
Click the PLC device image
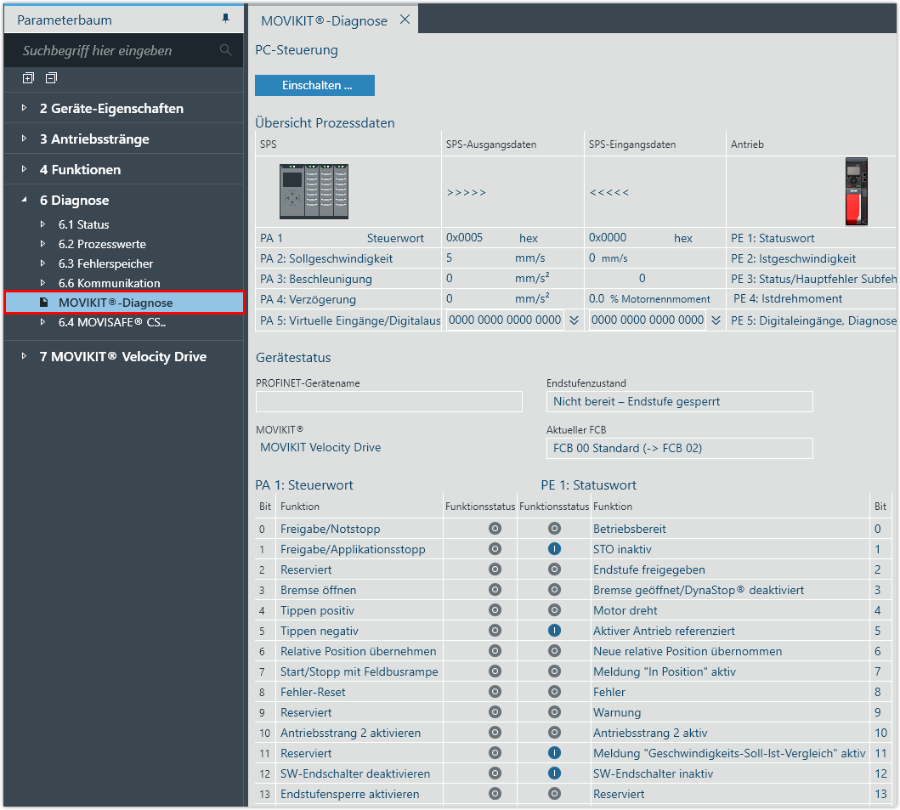314,192
